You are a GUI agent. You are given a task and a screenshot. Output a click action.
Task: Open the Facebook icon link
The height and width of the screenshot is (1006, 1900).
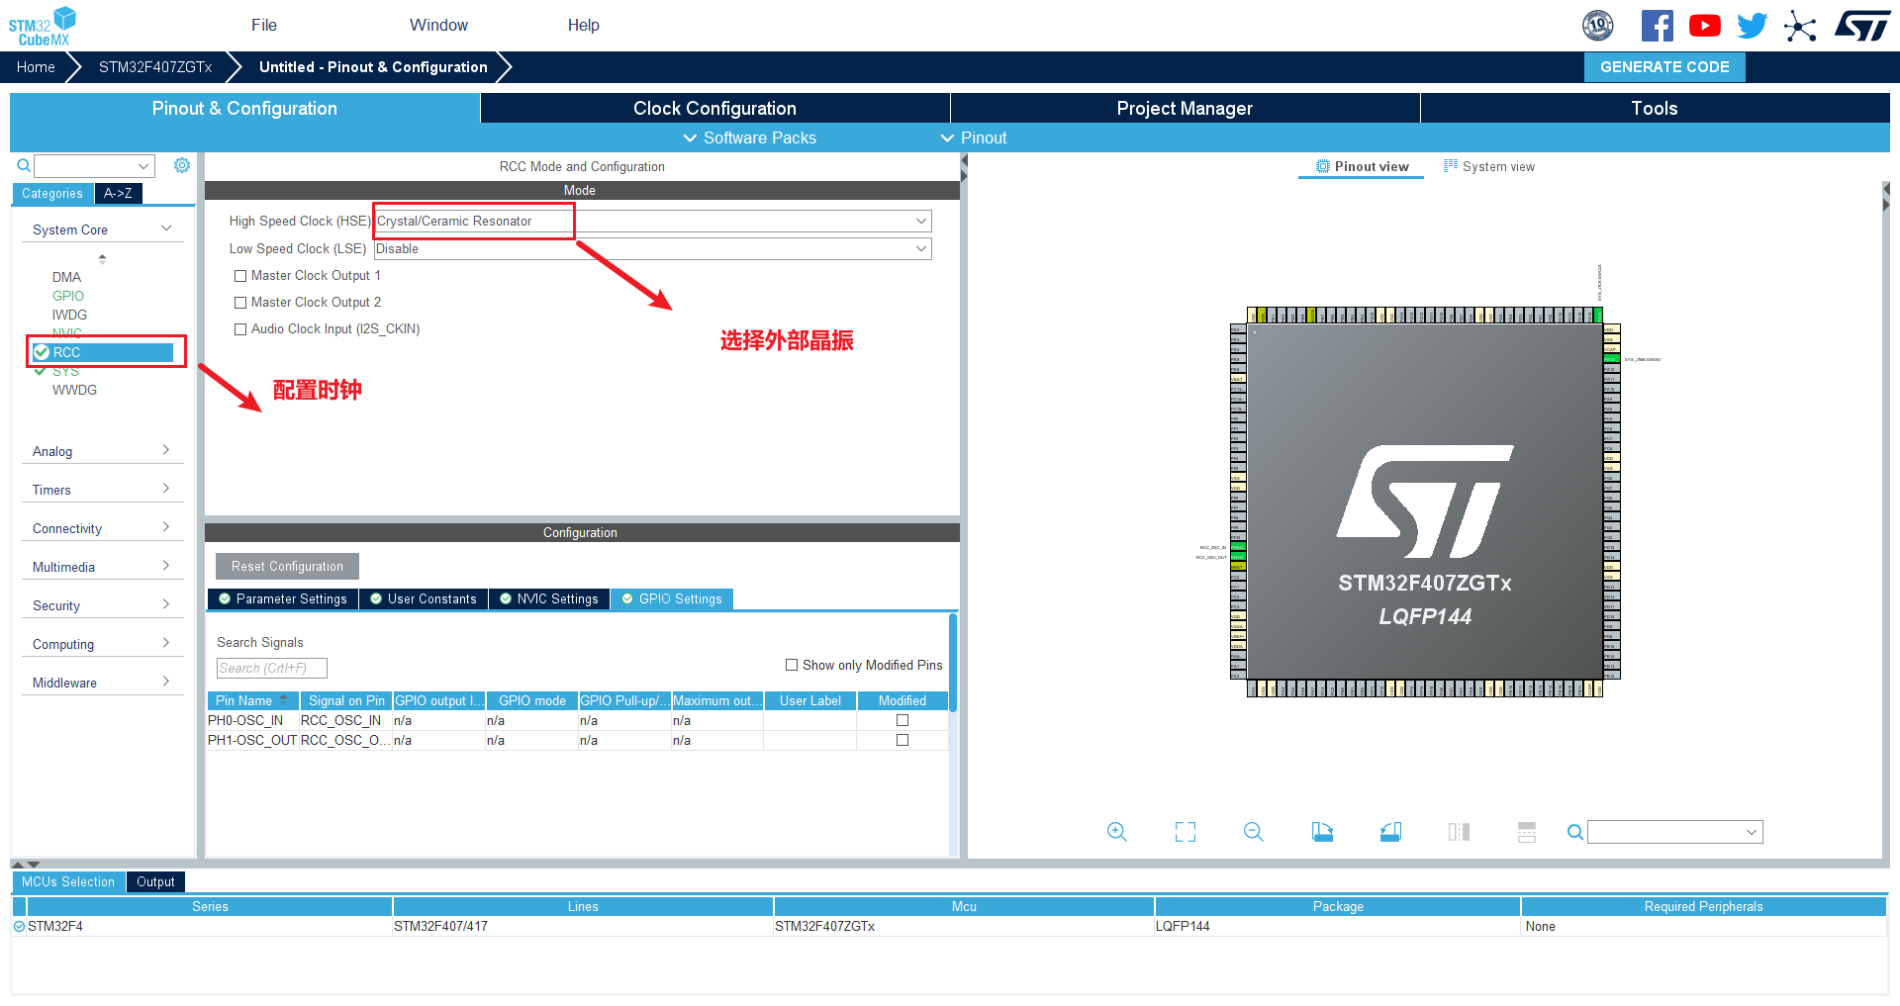point(1658,26)
